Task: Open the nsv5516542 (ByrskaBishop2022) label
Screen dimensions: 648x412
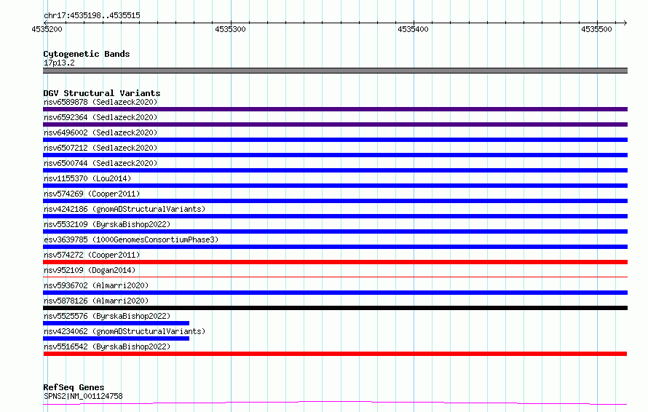Action: (107, 346)
